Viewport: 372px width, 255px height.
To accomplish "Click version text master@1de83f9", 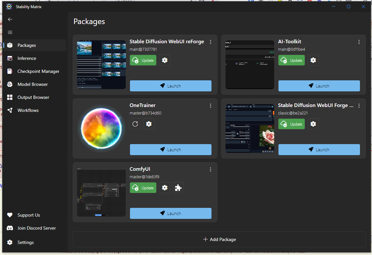I will click(x=145, y=177).
